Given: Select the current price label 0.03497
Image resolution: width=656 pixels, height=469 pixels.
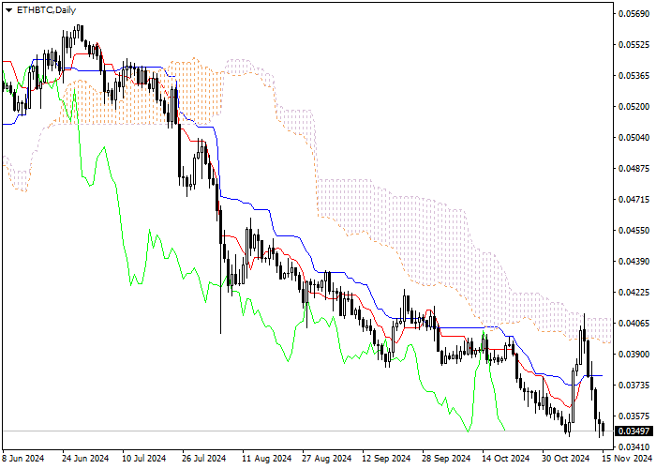Looking at the screenshot, I should pos(634,431).
